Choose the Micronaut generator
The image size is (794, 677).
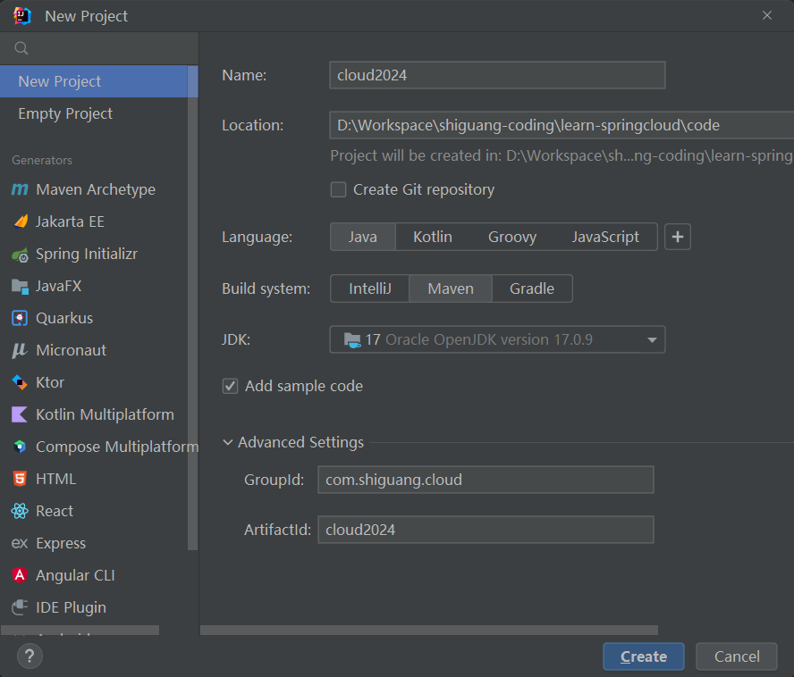pyautogui.click(x=94, y=350)
